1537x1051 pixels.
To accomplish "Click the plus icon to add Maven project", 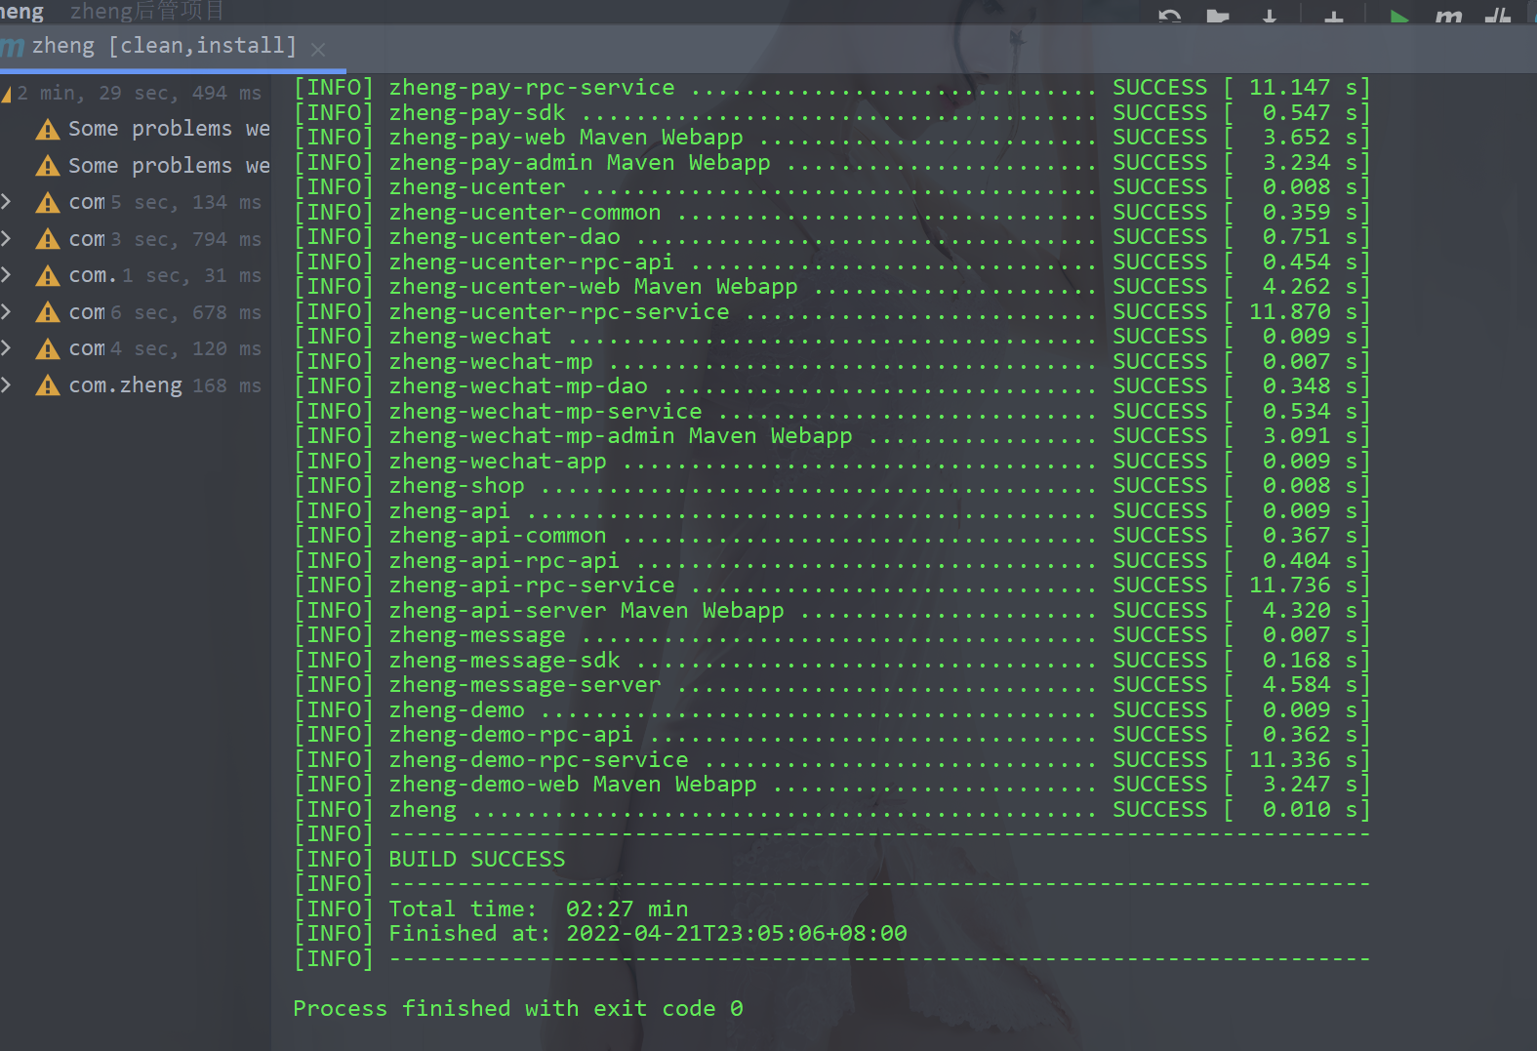I will 1333,17.
